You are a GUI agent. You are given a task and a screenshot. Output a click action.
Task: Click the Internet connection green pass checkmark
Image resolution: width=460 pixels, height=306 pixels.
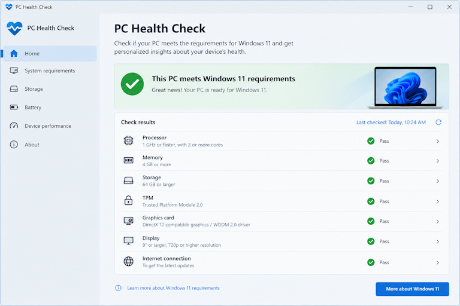click(371, 262)
